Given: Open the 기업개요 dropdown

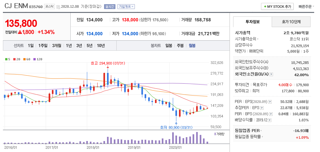Looking at the screenshot, I should [126, 7].
